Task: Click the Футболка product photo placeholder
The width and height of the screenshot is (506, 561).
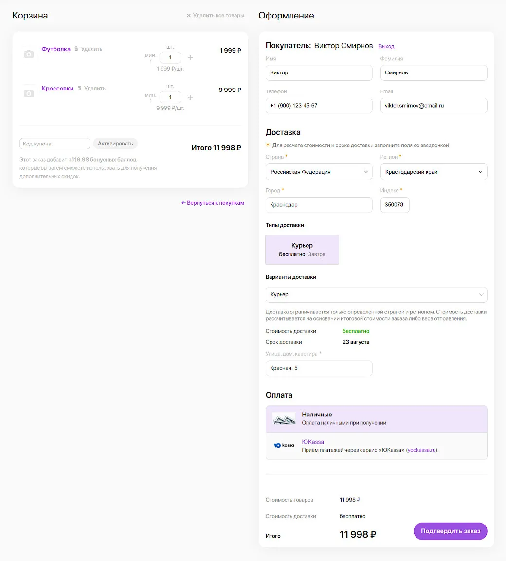Action: (x=29, y=54)
